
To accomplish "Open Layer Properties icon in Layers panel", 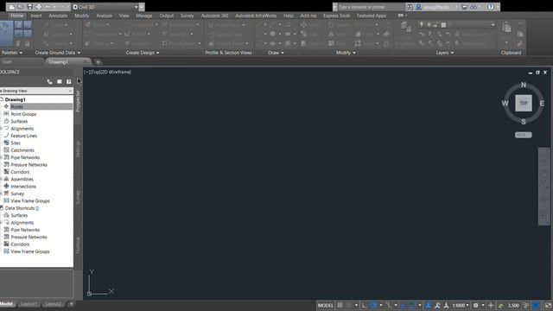I will tap(405, 27).
